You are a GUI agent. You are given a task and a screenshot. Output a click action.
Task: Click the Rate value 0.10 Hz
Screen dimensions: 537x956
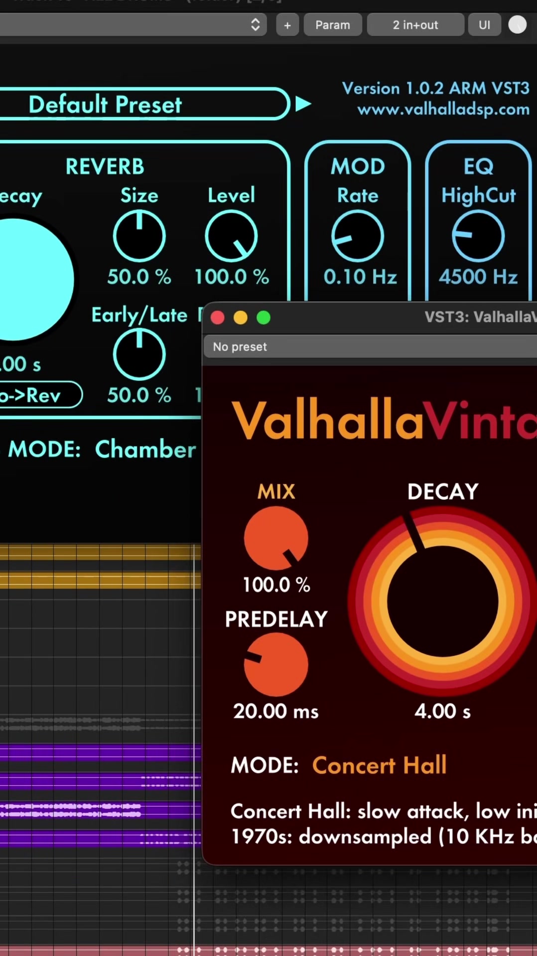click(360, 277)
